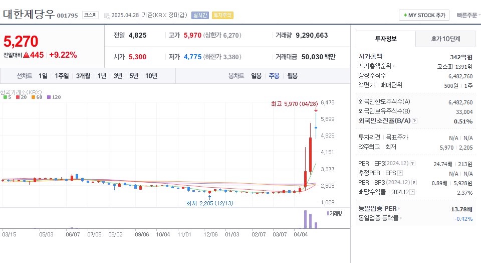
Task: Click the 투자주의 warning badge
Action: click(x=222, y=15)
